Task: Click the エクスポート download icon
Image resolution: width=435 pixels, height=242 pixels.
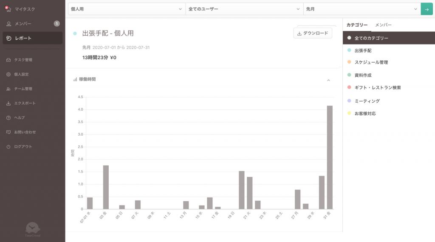Action: (8, 103)
